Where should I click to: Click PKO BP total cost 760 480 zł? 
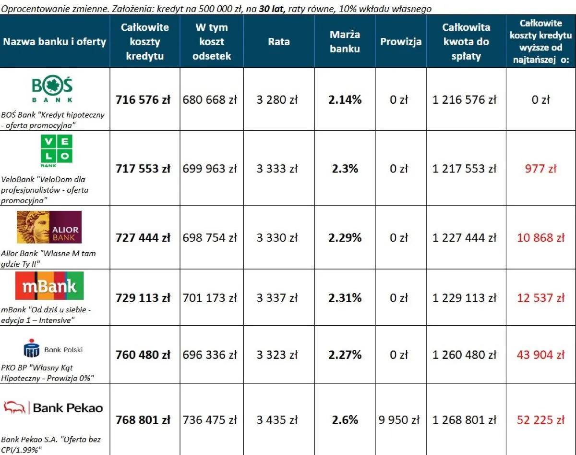(x=143, y=355)
